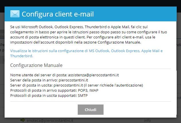Viewport: 181px width, 123px height.
Task: Click the green arrow icon beside enoteca address
Action: [x=22, y=120]
